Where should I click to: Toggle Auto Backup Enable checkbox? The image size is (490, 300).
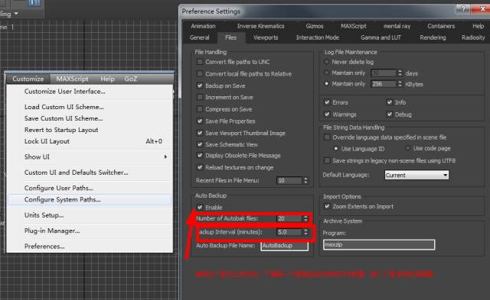(200, 207)
